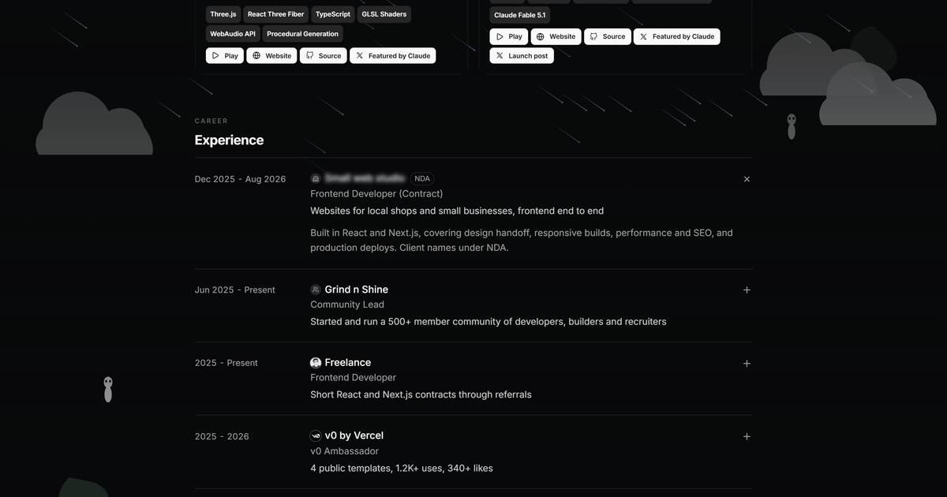
Task: Click the NDA badge
Action: point(422,179)
